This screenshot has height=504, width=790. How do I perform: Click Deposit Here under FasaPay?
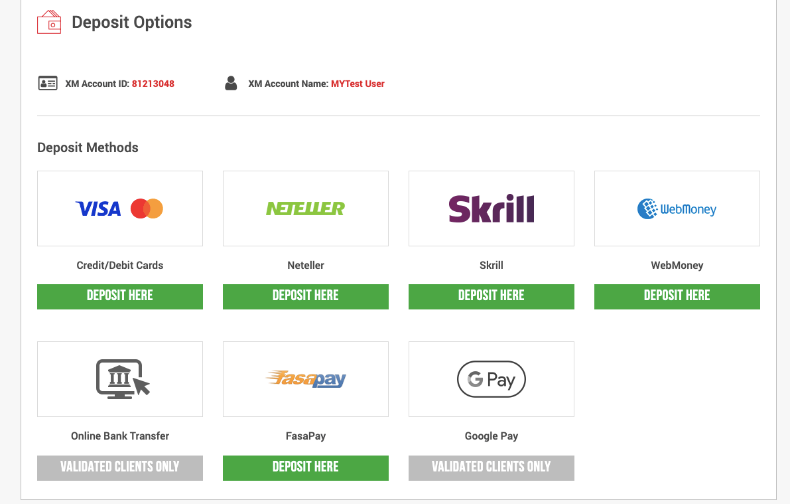click(306, 467)
